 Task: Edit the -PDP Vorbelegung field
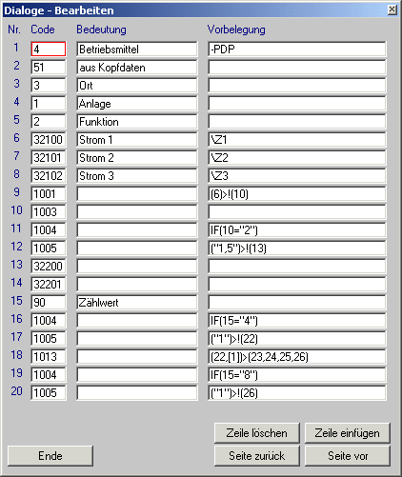[x=297, y=50]
